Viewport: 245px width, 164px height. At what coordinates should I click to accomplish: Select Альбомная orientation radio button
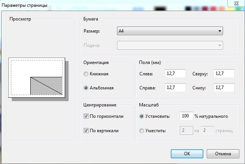[86, 88]
